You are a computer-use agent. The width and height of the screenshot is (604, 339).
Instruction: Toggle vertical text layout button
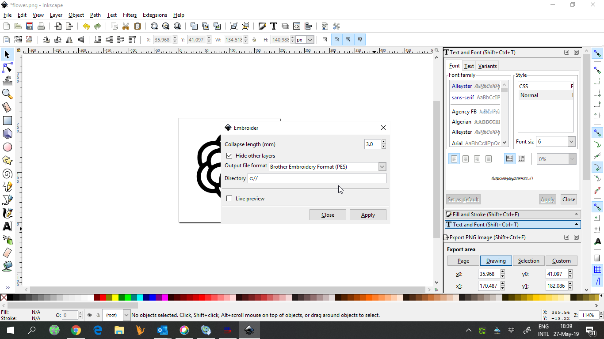point(521,159)
